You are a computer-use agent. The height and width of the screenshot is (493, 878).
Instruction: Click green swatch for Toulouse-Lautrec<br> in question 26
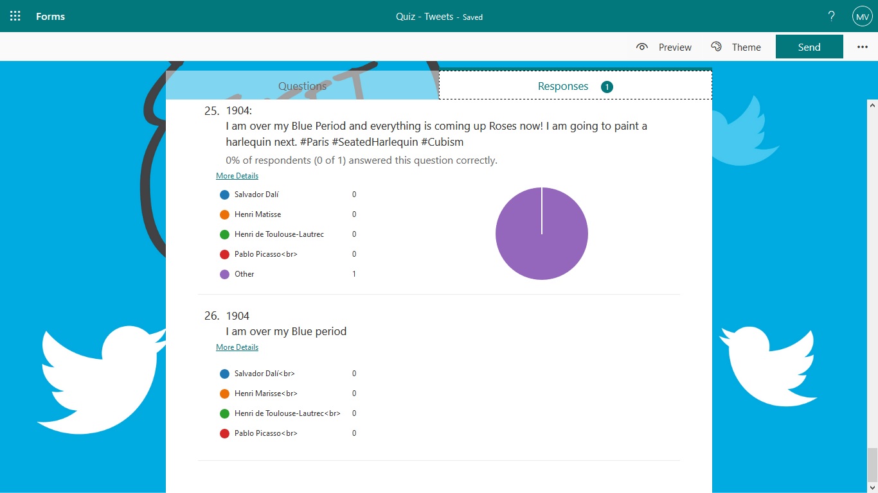pyautogui.click(x=224, y=413)
